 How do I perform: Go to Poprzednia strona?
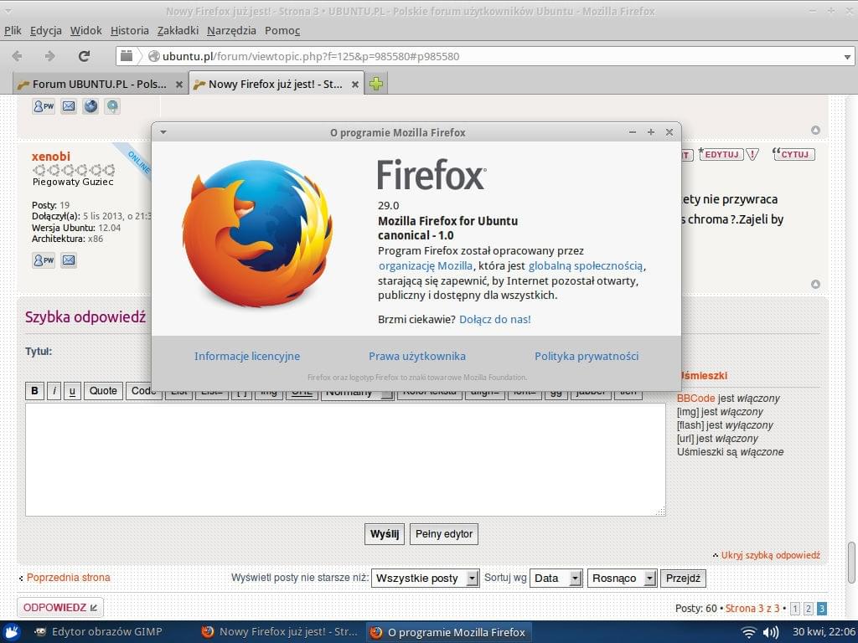click(68, 578)
